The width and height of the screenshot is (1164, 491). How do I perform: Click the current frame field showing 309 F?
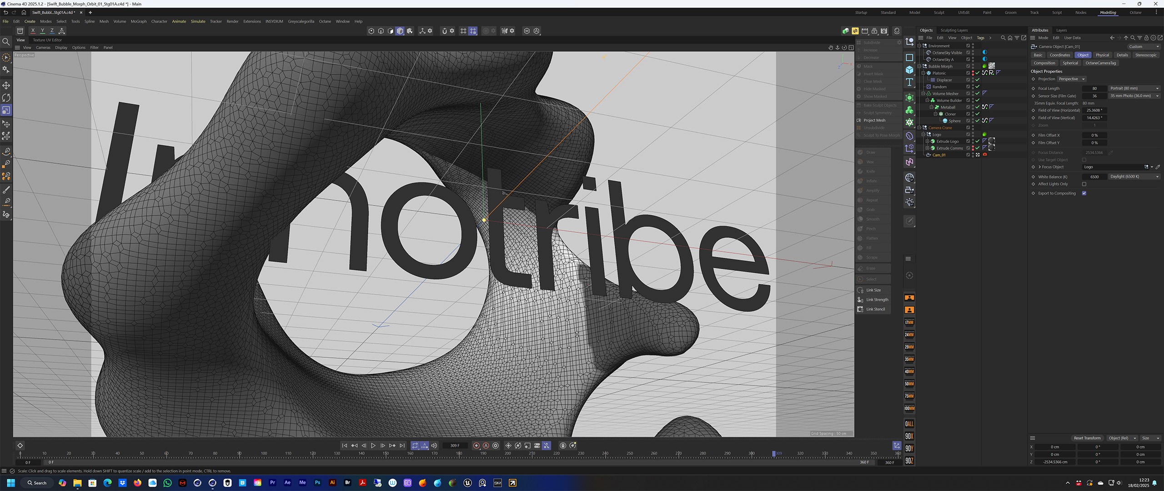455,446
